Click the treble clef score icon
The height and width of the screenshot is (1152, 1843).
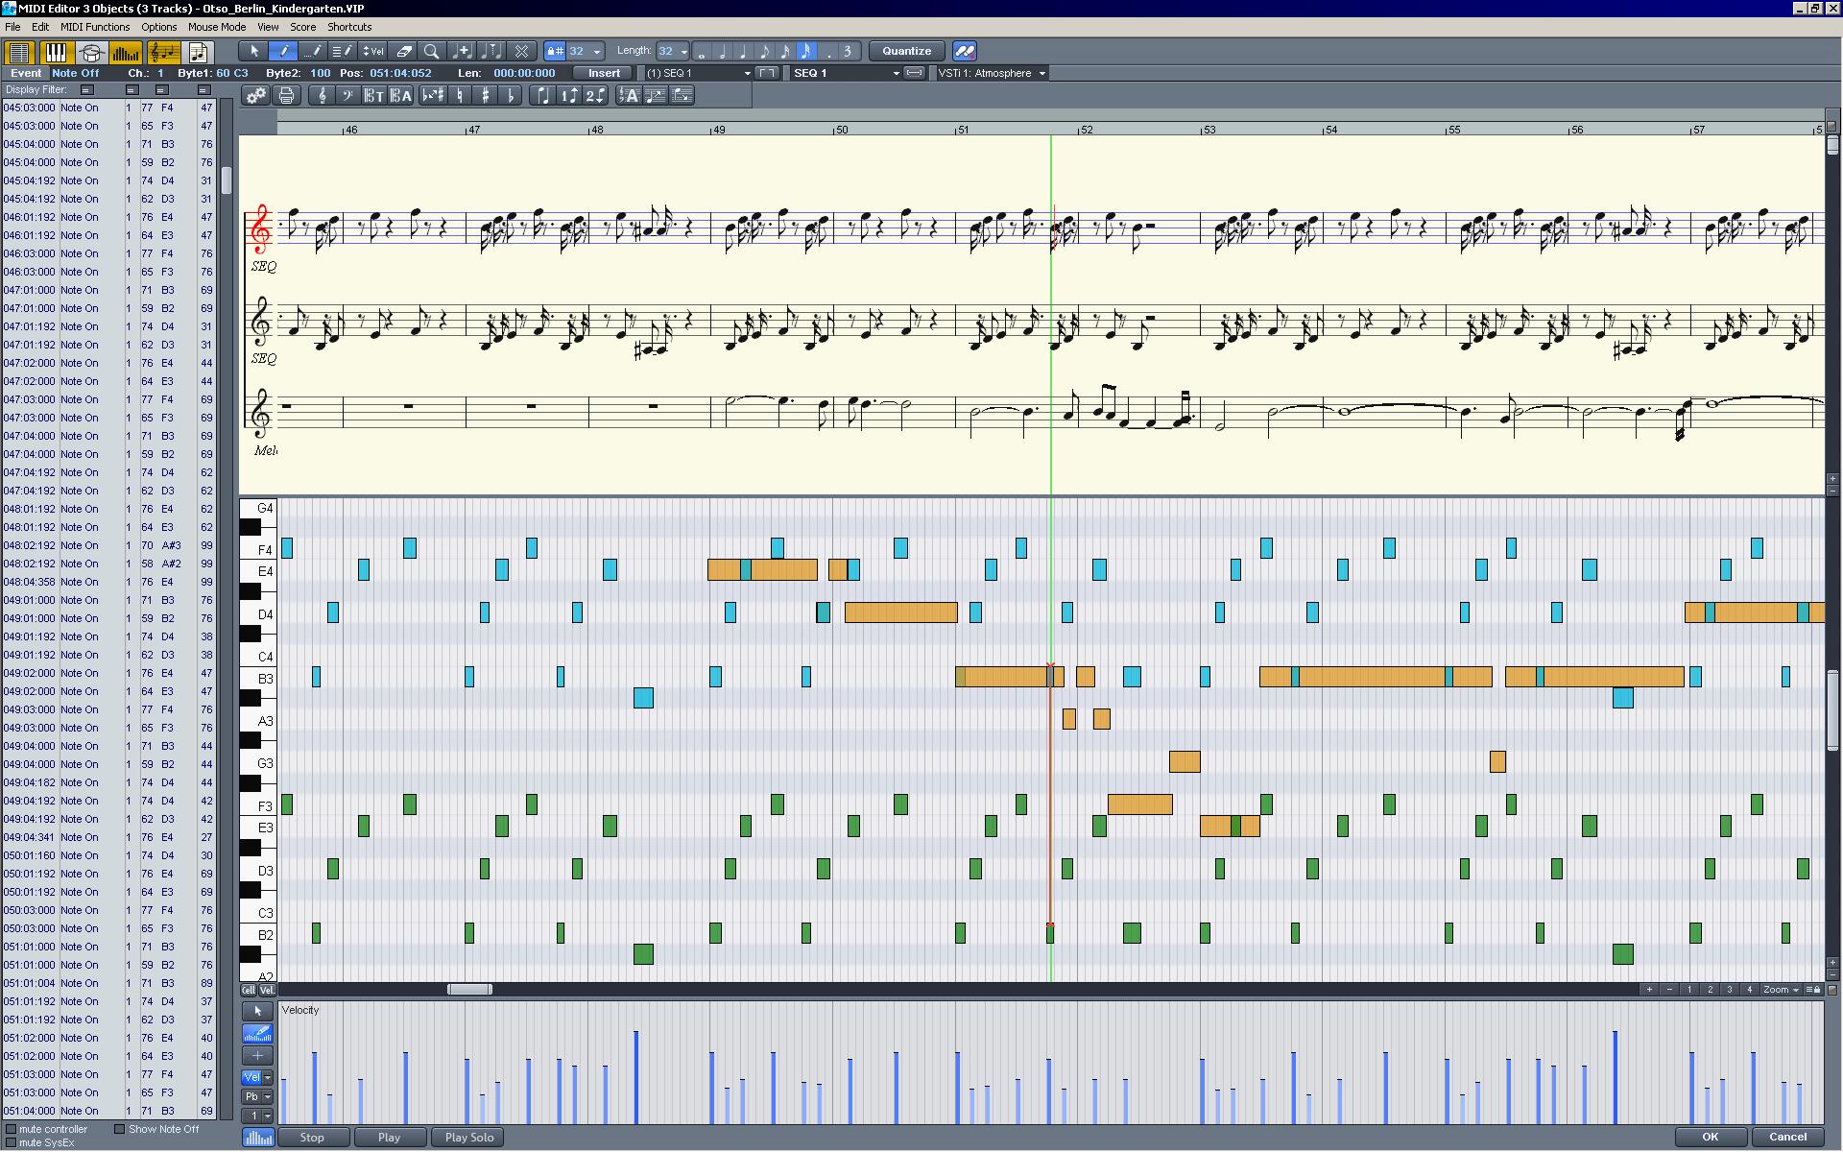click(x=322, y=95)
